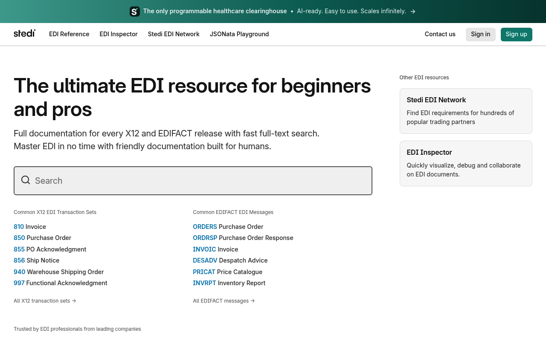Open 855 PO Acknowledgment link
Image resolution: width=546 pixels, height=341 pixels.
(50, 249)
